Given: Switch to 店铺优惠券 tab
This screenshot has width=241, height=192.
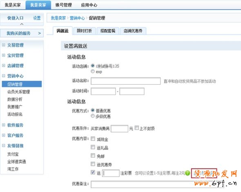Looking at the screenshot, I should click(133, 31).
